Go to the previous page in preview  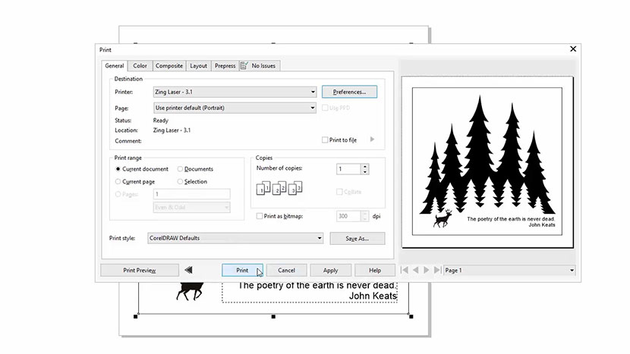click(x=416, y=270)
